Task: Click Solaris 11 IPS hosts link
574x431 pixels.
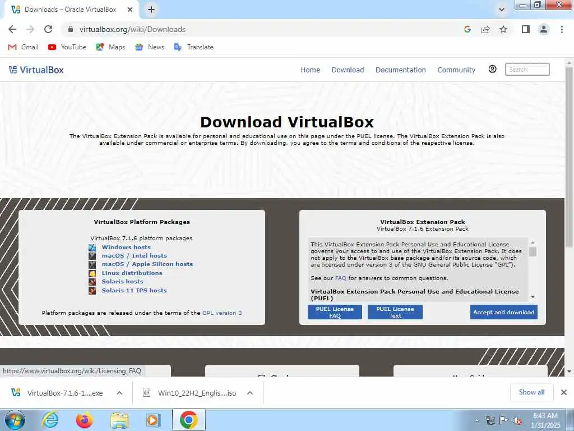Action: coord(134,290)
